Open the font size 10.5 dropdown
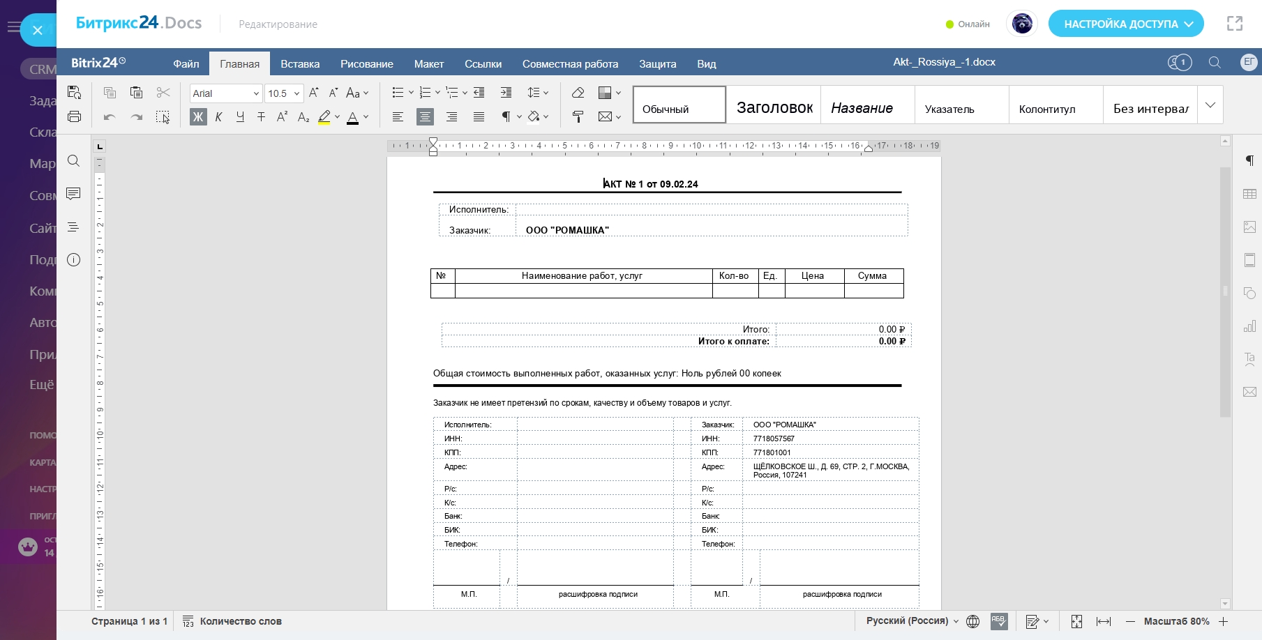 click(x=284, y=93)
